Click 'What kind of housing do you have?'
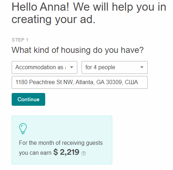 pyautogui.click(x=78, y=50)
